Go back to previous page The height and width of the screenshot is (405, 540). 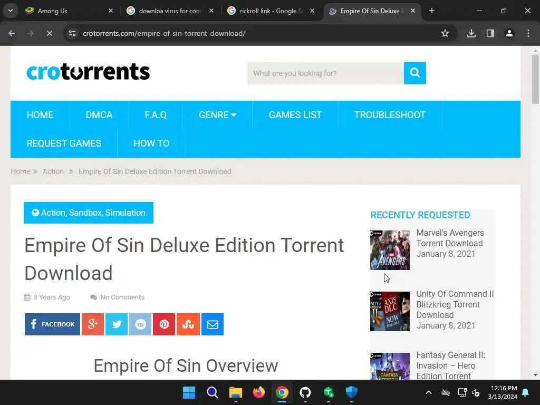pyautogui.click(x=12, y=33)
